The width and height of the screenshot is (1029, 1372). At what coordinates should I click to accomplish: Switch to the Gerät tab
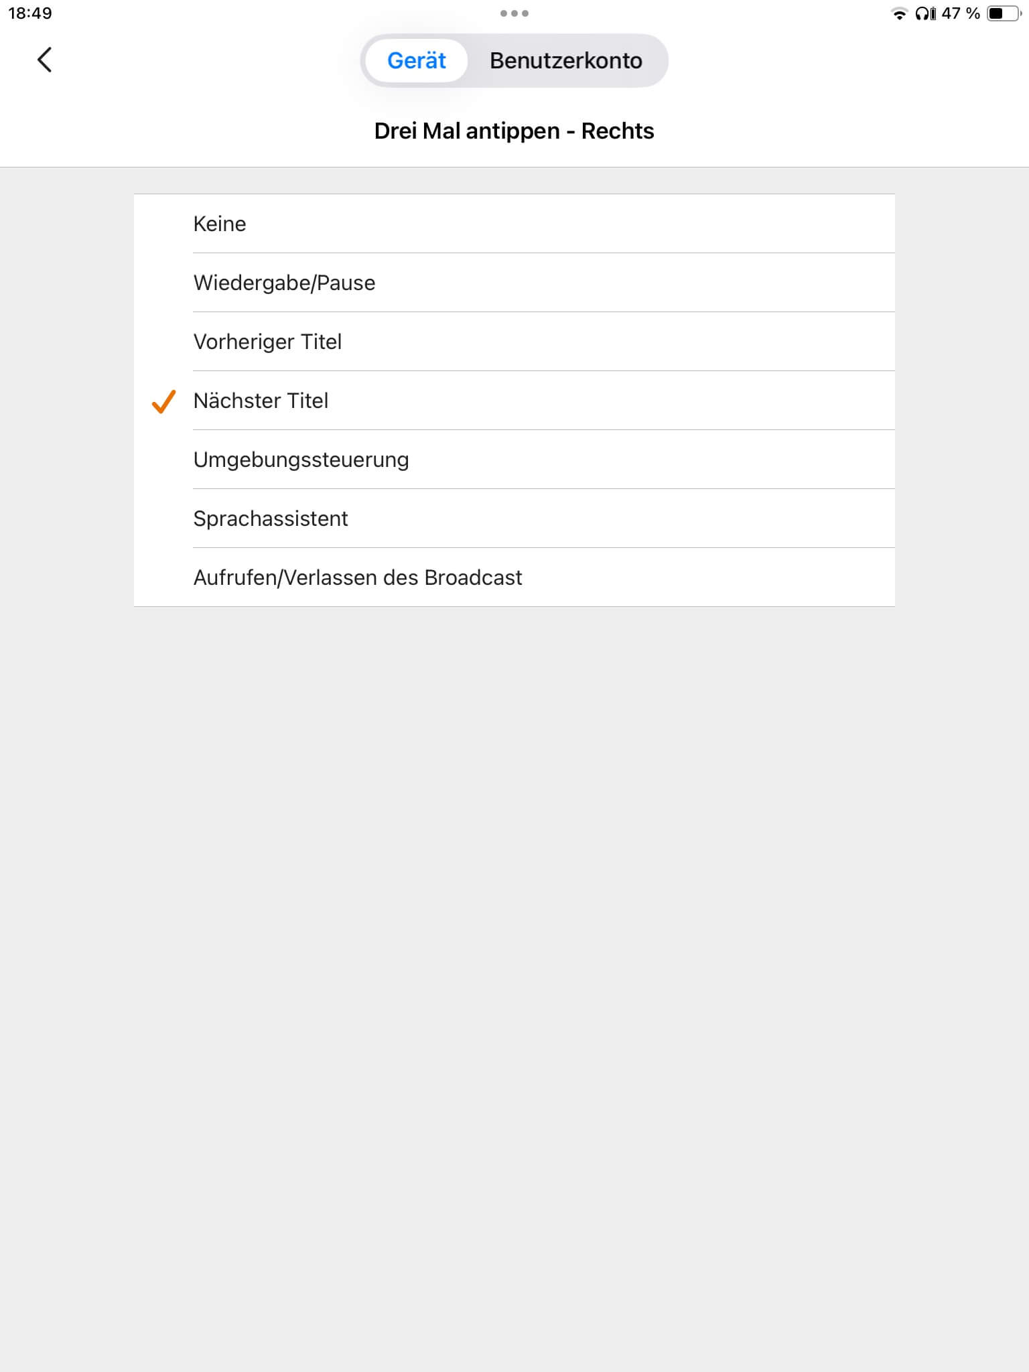(x=416, y=61)
